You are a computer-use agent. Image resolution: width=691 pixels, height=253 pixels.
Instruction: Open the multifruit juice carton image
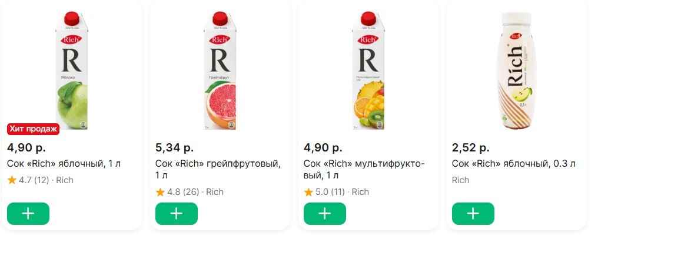pos(368,70)
